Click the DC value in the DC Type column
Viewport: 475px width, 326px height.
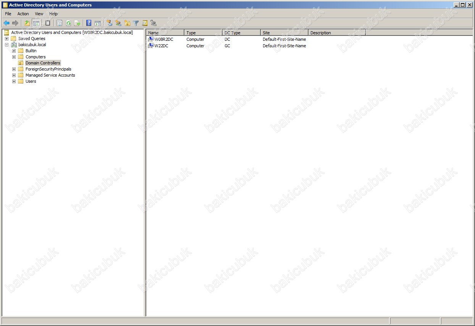pyautogui.click(x=227, y=39)
